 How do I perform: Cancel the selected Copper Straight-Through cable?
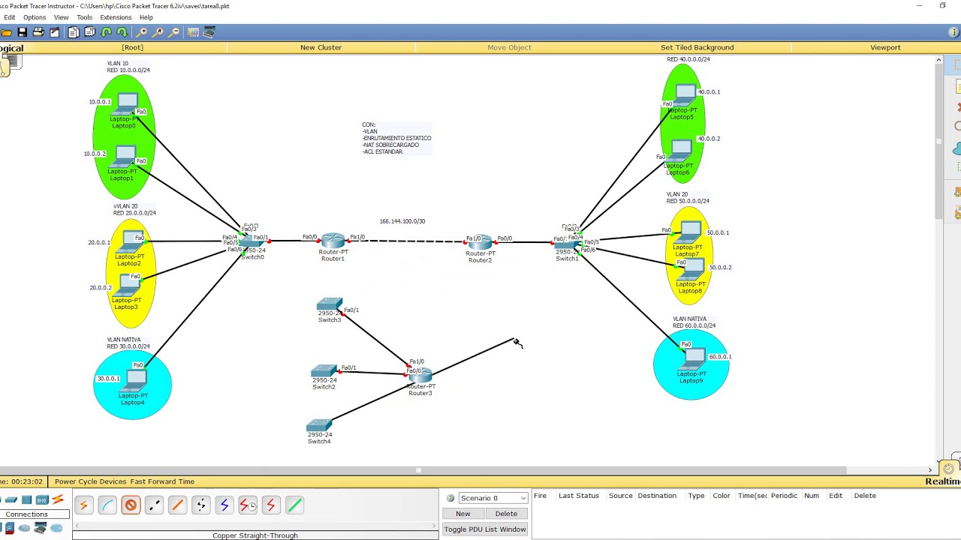tap(131, 505)
